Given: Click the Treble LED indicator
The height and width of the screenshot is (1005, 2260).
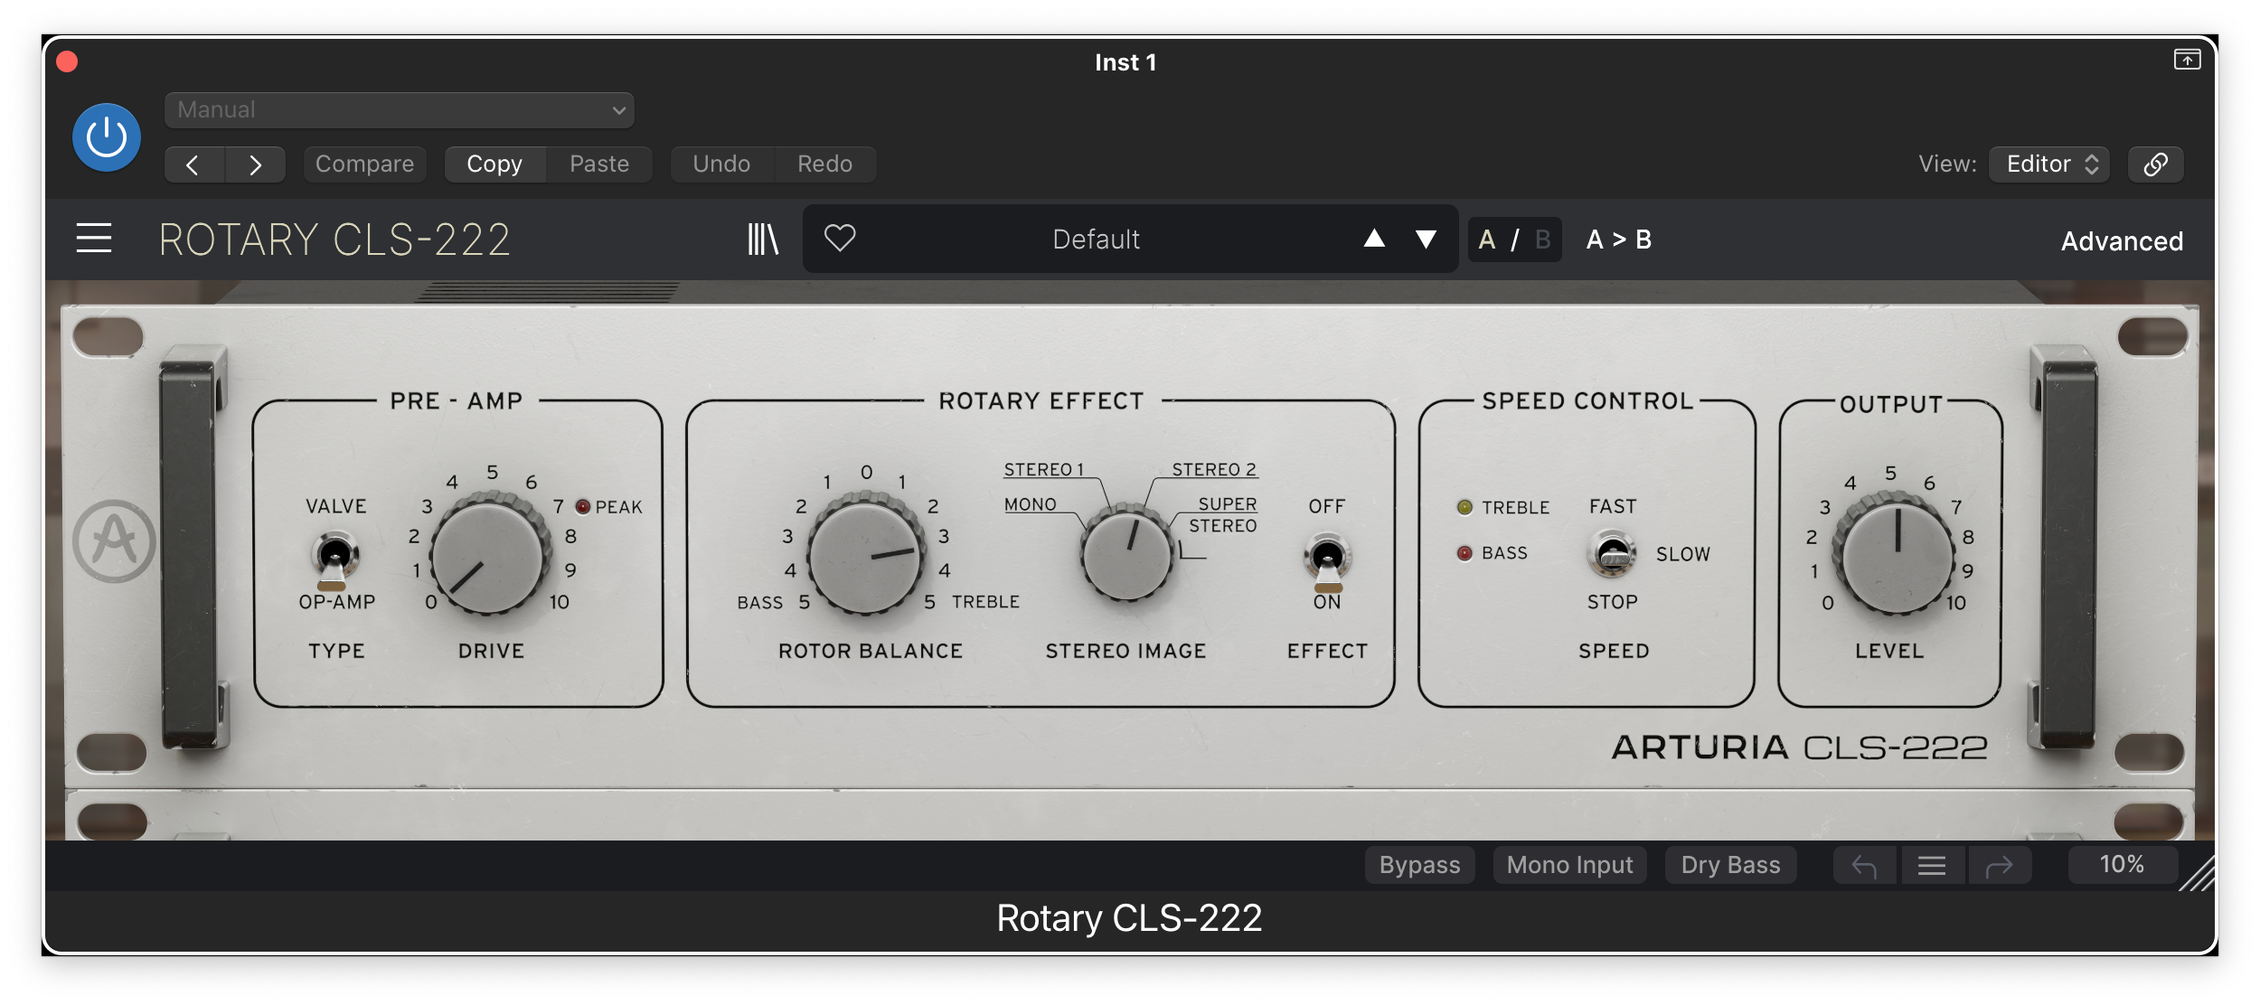Looking at the screenshot, I should pyautogui.click(x=1464, y=507).
